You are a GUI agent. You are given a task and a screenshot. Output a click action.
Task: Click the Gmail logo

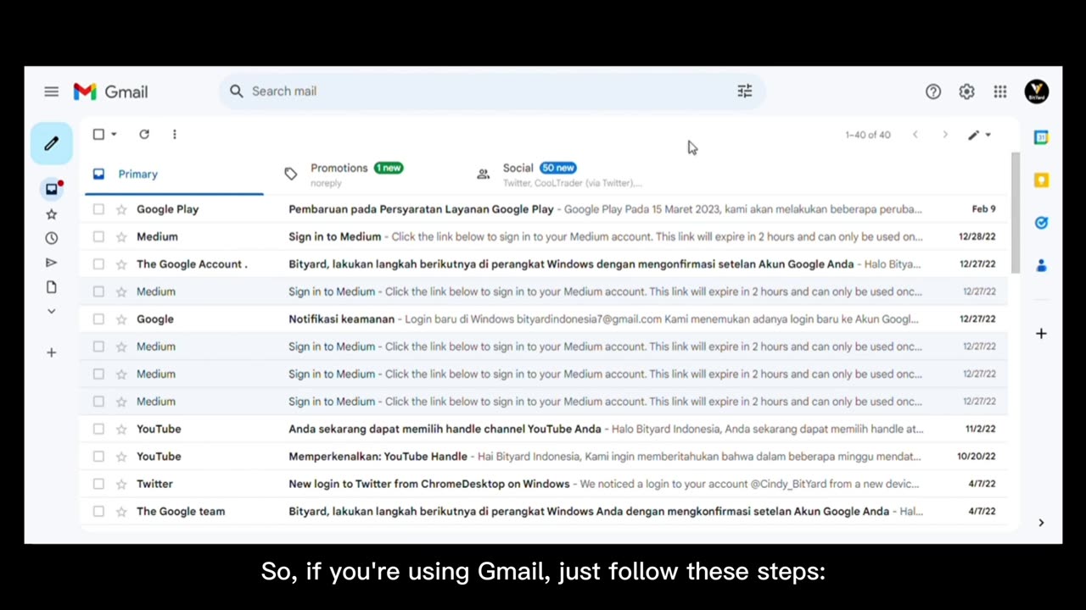click(x=110, y=91)
